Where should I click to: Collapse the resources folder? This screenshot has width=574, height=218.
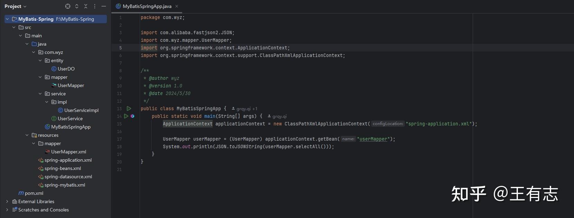click(x=27, y=135)
